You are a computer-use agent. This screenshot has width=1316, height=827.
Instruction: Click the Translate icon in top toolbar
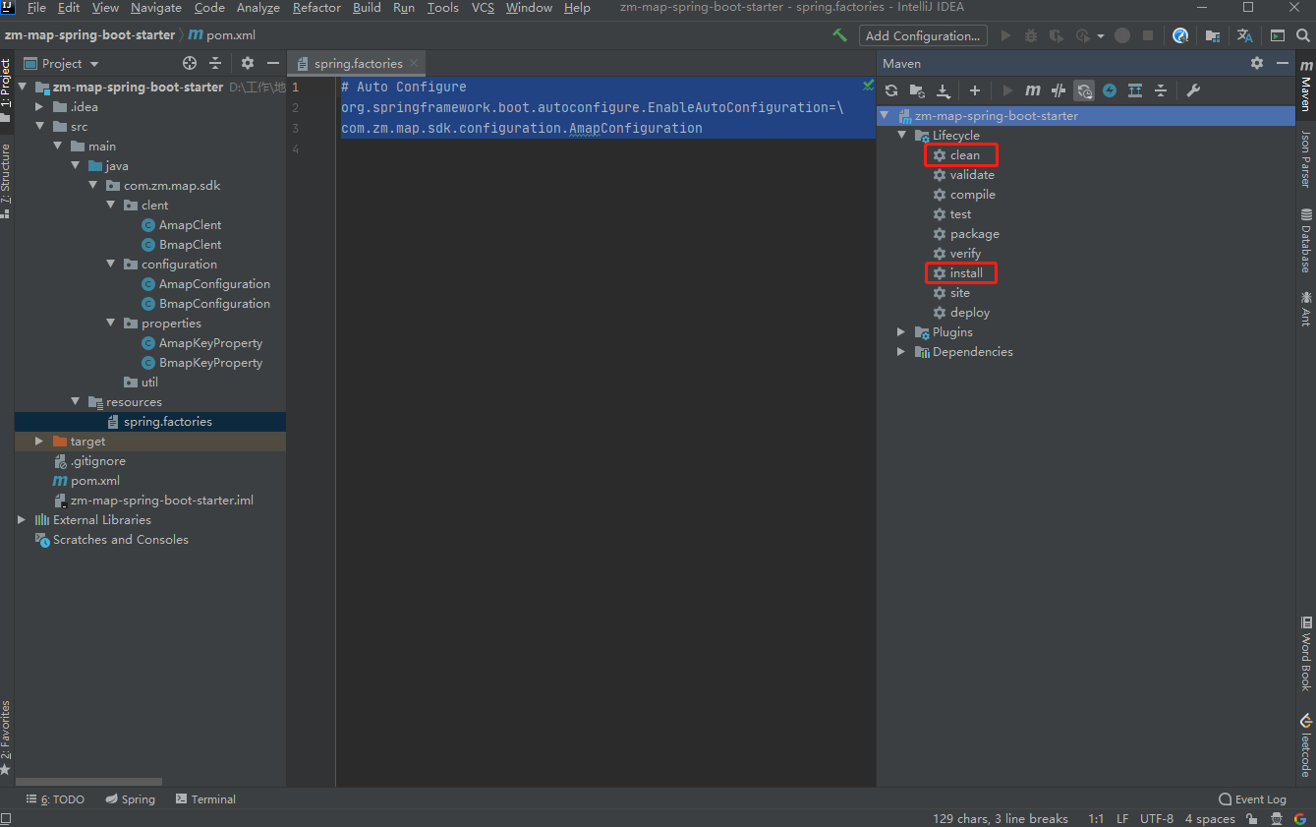(x=1244, y=35)
